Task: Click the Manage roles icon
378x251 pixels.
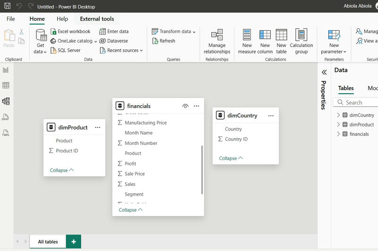Action: point(359,31)
